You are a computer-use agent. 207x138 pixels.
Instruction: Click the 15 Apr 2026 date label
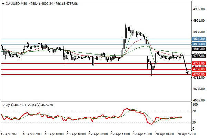point(10,134)
